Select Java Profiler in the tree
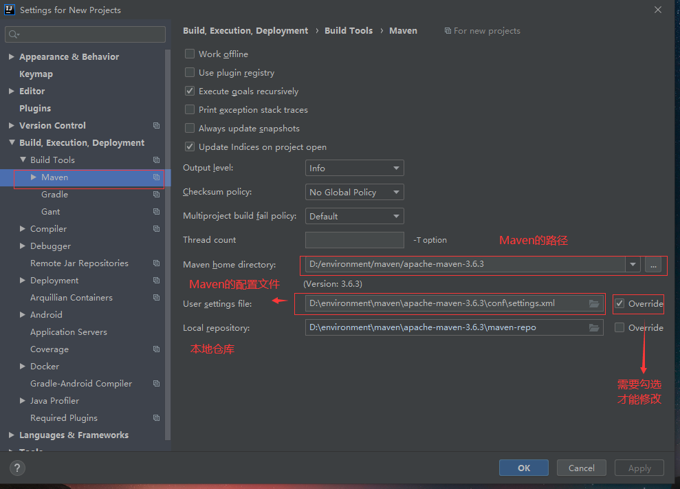Image resolution: width=680 pixels, height=489 pixels. [54, 401]
